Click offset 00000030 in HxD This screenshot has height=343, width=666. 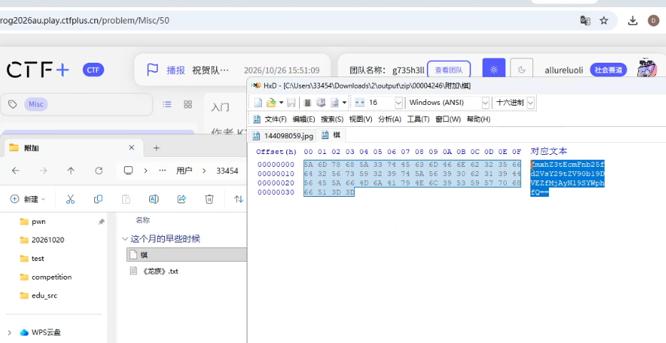click(x=276, y=193)
